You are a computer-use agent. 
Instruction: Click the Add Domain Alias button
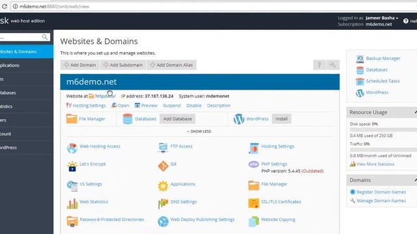[171, 65]
